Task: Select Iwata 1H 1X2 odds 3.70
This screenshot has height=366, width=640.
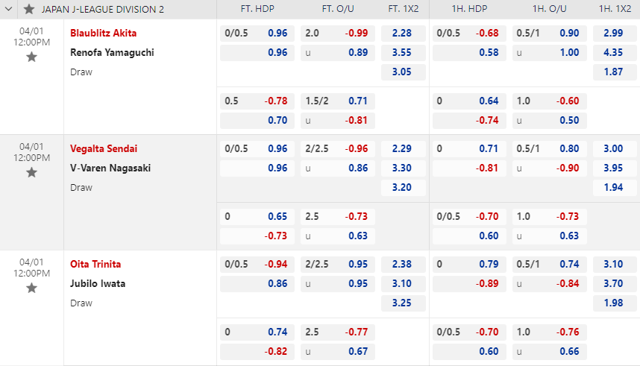Action: 615,283
